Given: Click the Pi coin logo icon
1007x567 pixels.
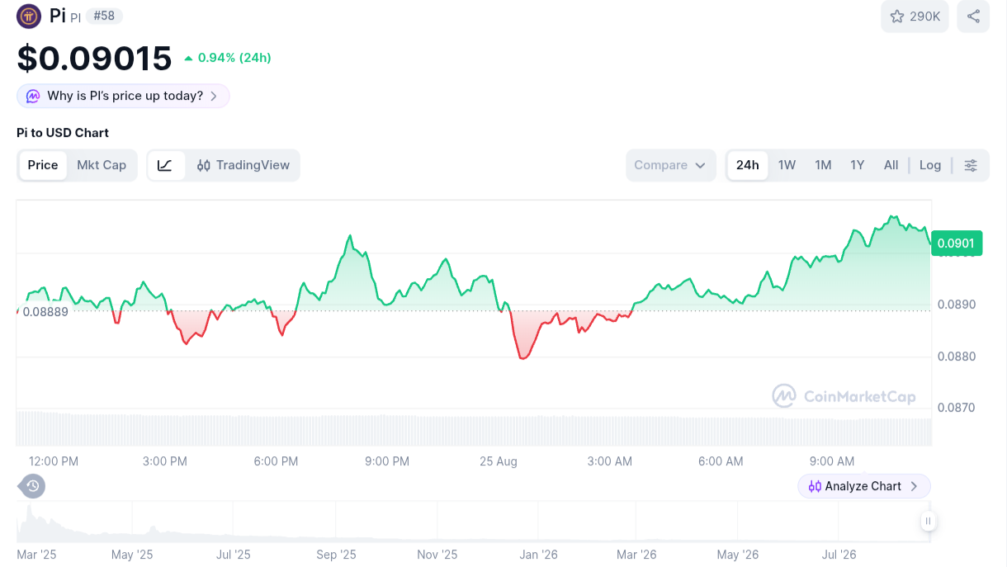Looking at the screenshot, I should 29,16.
